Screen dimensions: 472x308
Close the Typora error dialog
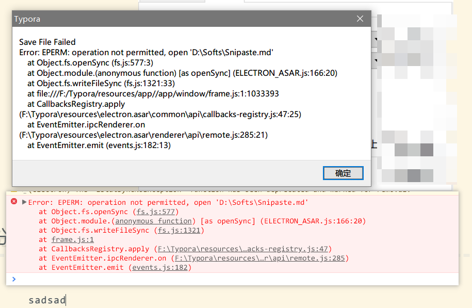[x=360, y=19]
